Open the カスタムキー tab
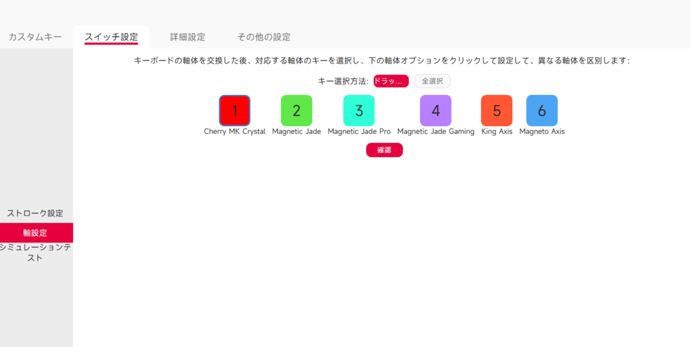 tap(35, 37)
